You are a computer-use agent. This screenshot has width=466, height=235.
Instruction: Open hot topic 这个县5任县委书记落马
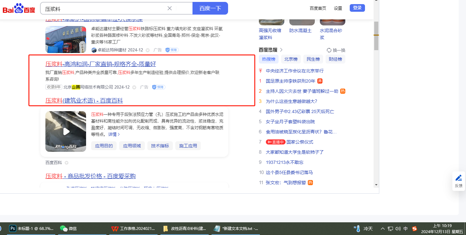(x=289, y=172)
